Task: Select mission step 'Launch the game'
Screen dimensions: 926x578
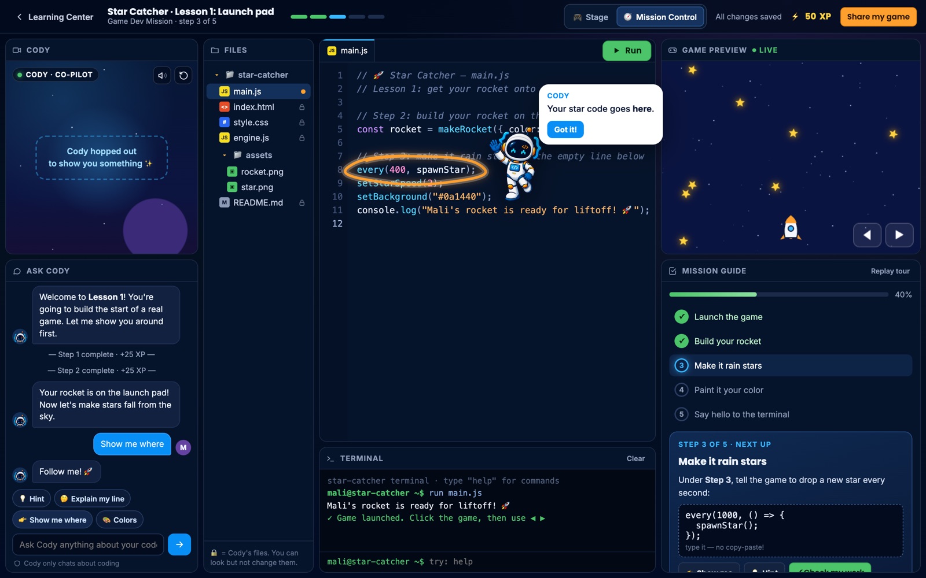Action: point(791,317)
